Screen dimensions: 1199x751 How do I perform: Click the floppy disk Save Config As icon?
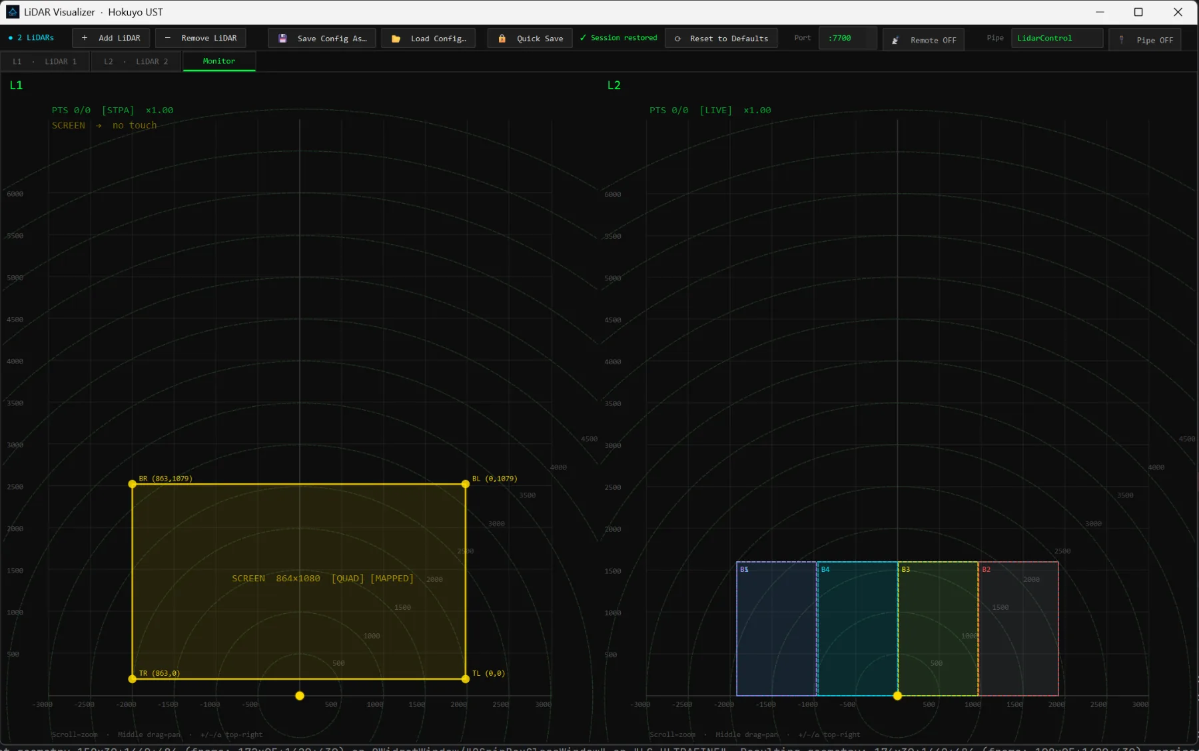coord(282,39)
